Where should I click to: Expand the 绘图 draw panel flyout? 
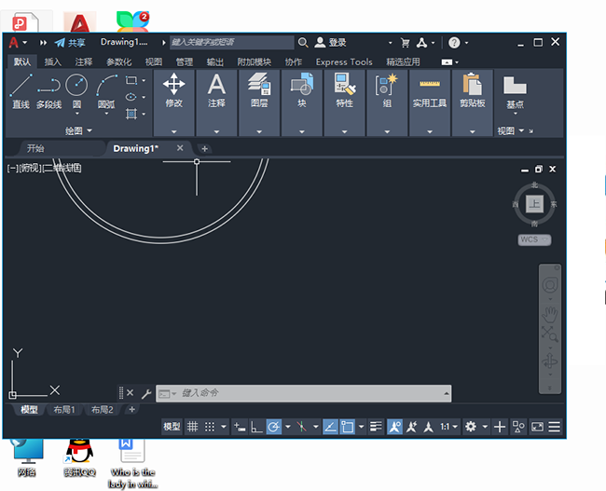point(79,131)
